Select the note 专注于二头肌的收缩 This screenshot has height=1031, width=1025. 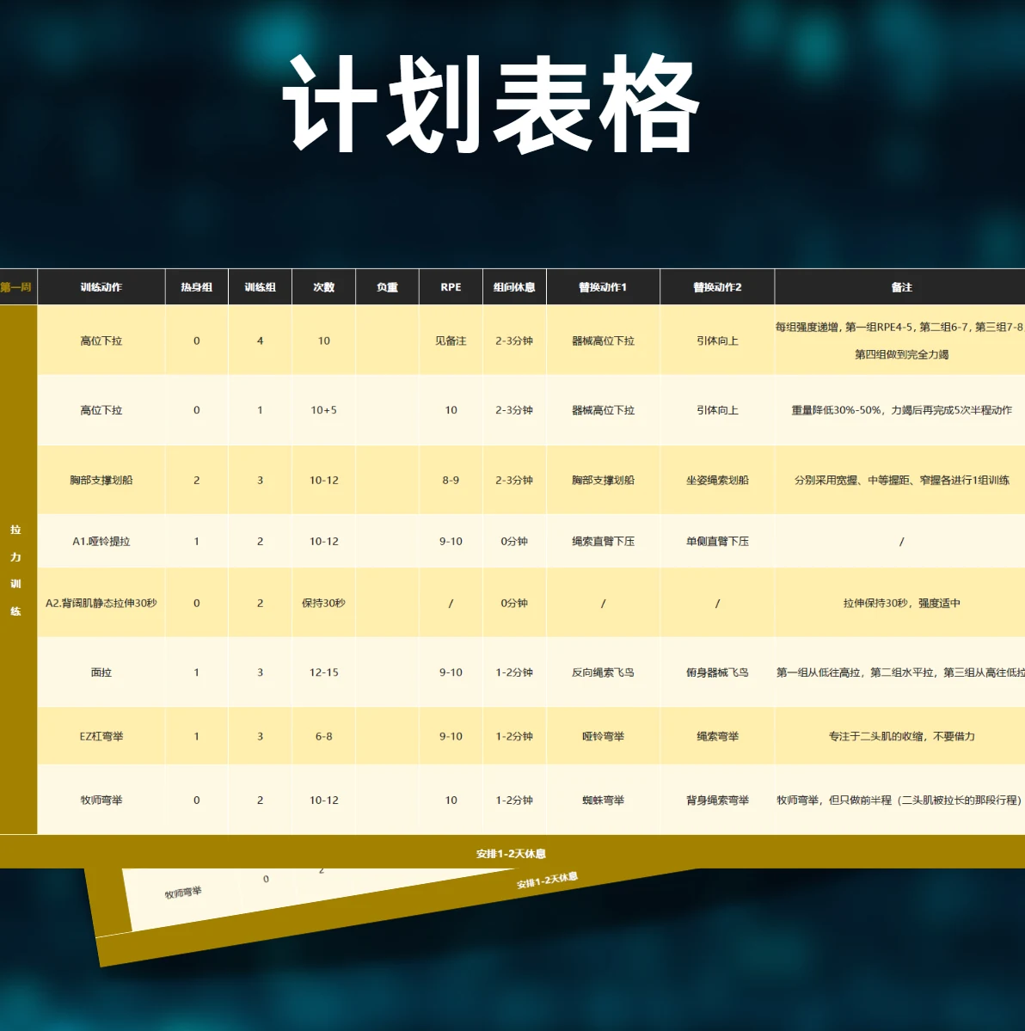(901, 736)
